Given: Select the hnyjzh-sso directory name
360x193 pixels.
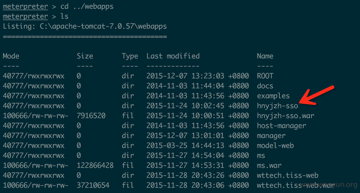Looking at the screenshot, I should click(277, 106).
